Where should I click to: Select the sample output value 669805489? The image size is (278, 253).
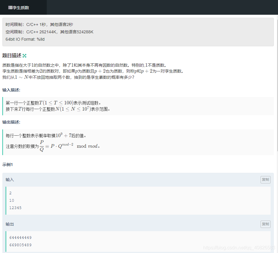point(21,245)
